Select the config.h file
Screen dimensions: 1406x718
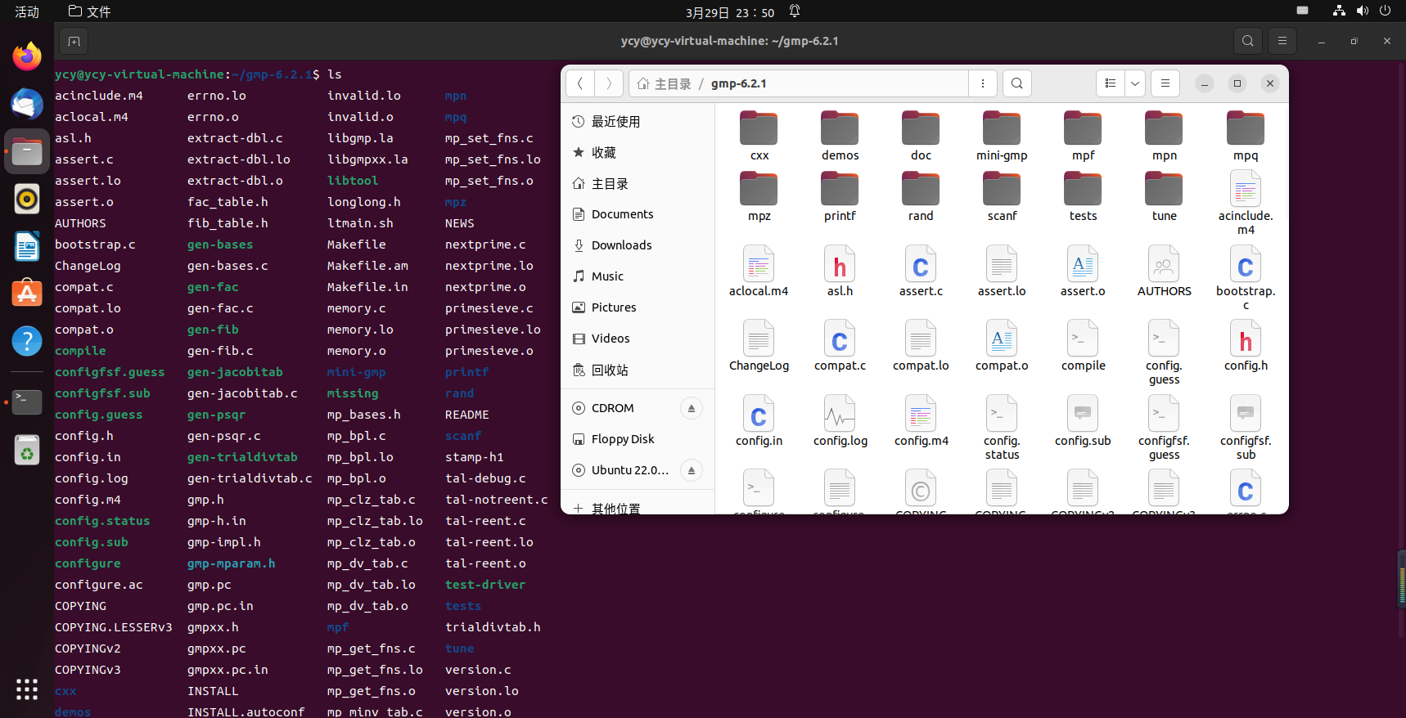click(x=1245, y=346)
